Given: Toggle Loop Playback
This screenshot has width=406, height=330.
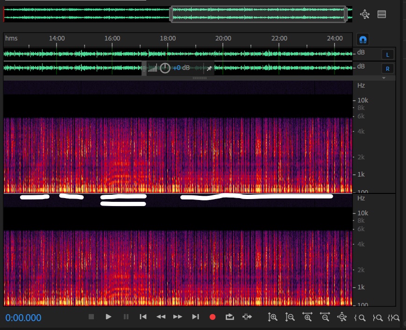Looking at the screenshot, I should pyautogui.click(x=230, y=317).
